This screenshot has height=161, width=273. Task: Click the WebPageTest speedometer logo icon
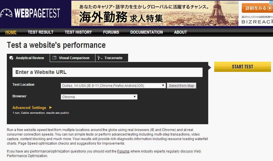[x=6, y=13]
